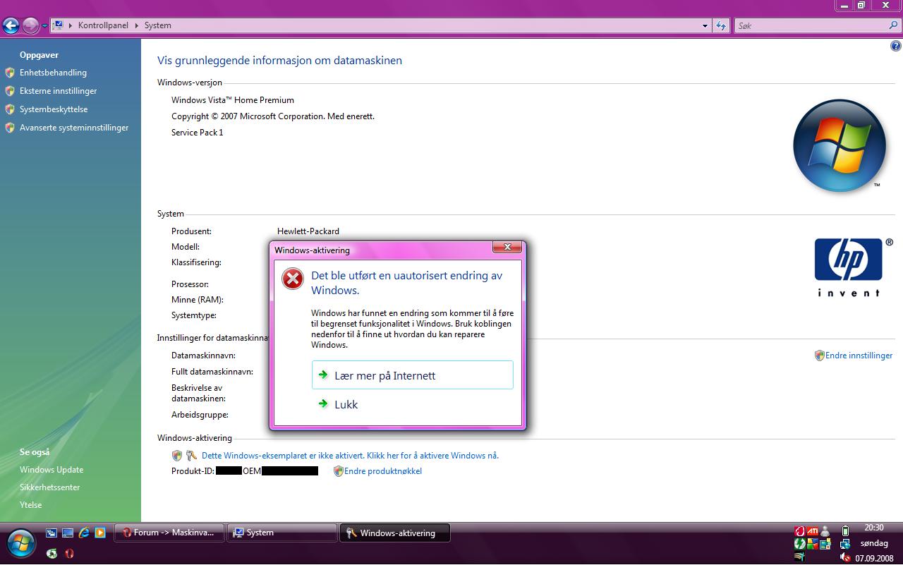Click the 'Hewlett-Packard' manufacturer value
The width and height of the screenshot is (903, 565).
[308, 231]
